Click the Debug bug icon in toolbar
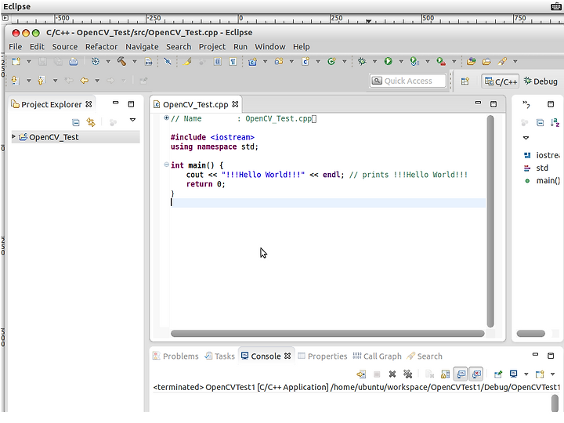This screenshot has width=564, height=423. coord(362,62)
